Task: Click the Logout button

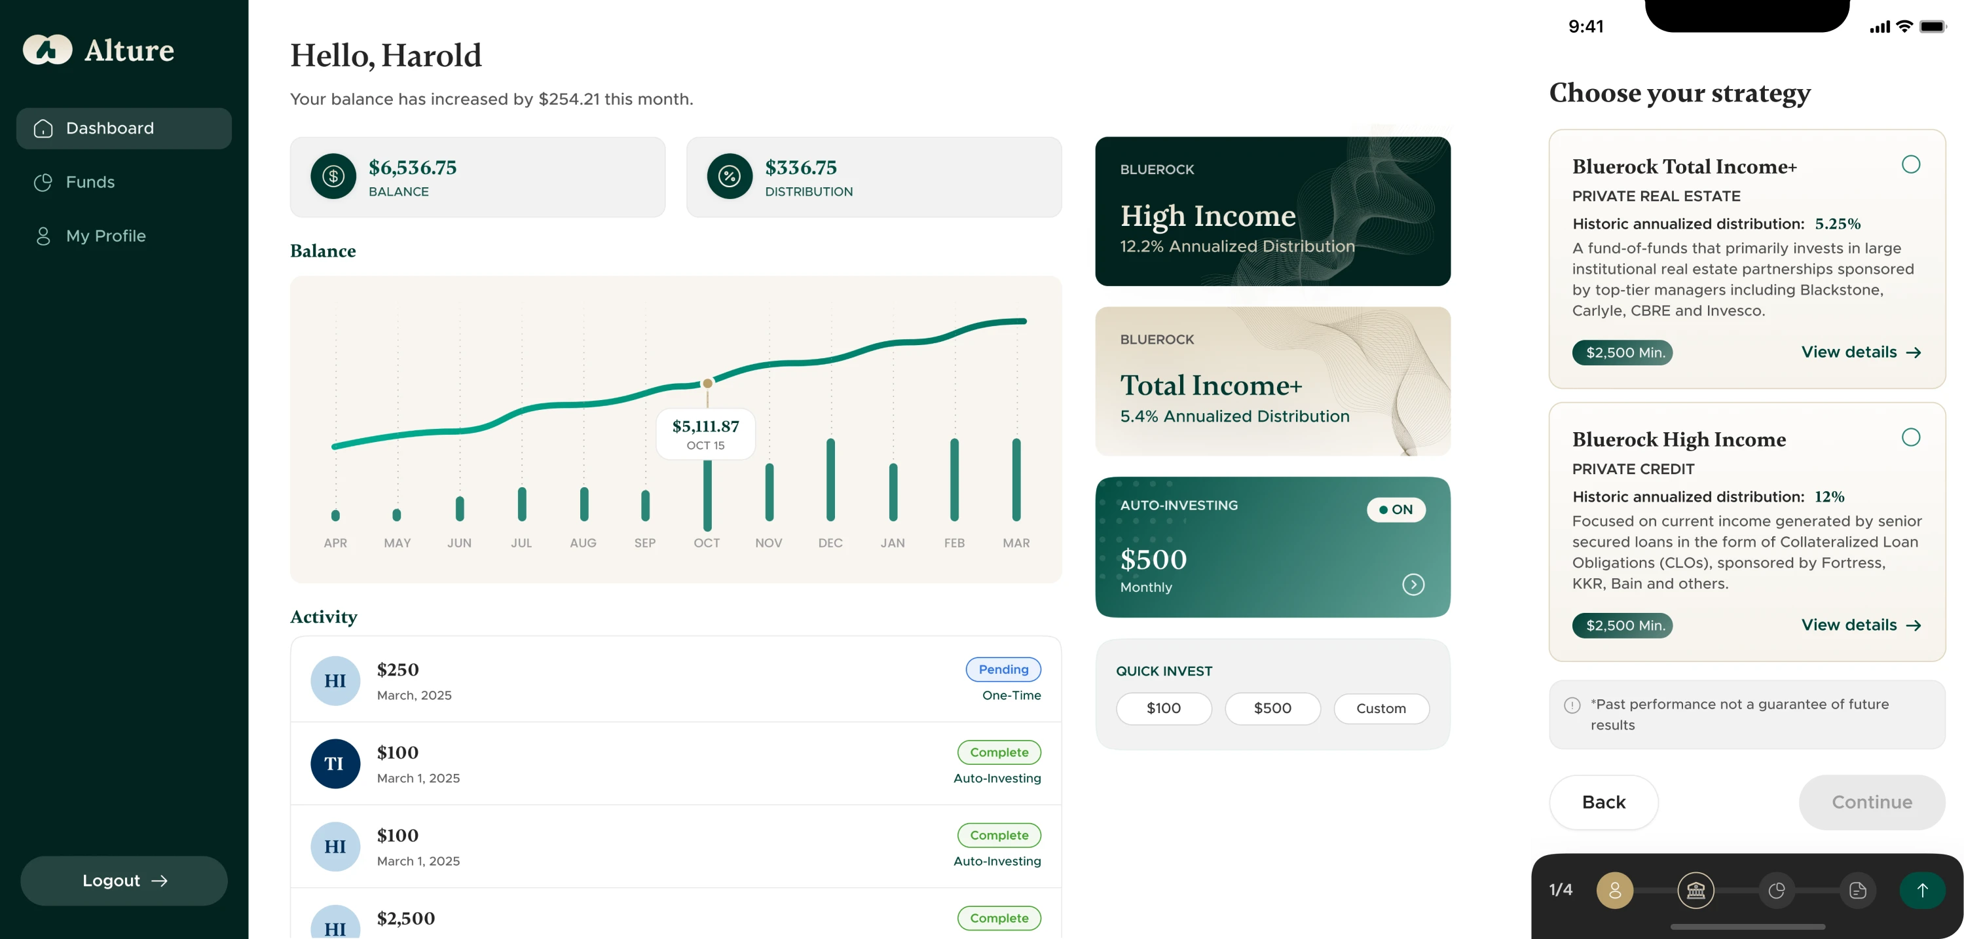Action: pos(124,880)
